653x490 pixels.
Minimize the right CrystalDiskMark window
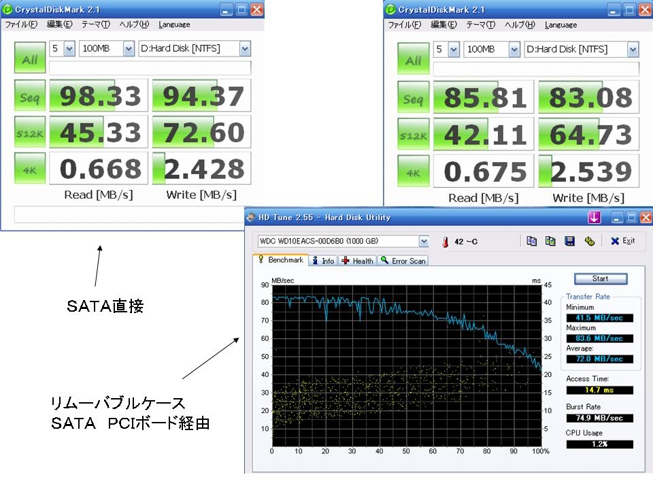pos(613,9)
